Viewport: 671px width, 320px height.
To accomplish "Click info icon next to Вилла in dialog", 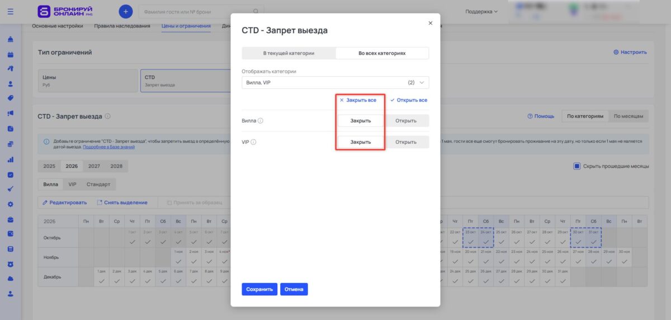I will pyautogui.click(x=261, y=121).
